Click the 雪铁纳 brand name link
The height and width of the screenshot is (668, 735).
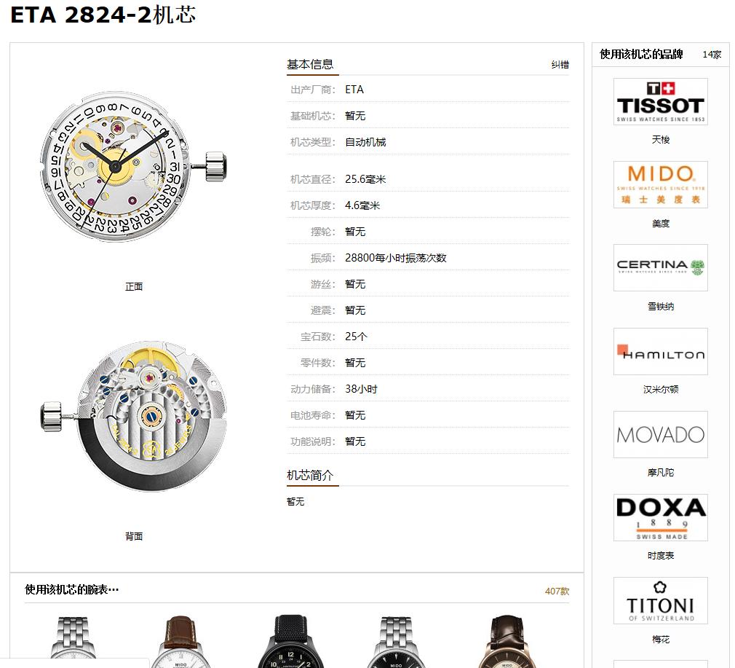coord(661,307)
